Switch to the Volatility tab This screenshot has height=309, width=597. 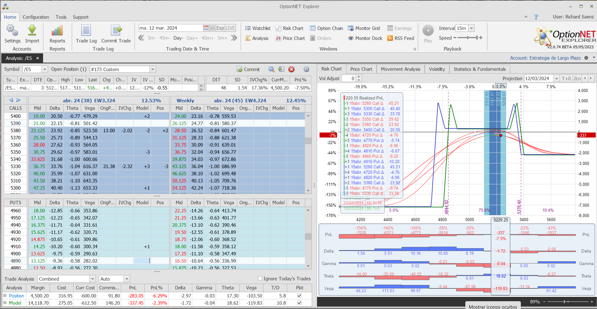click(437, 69)
